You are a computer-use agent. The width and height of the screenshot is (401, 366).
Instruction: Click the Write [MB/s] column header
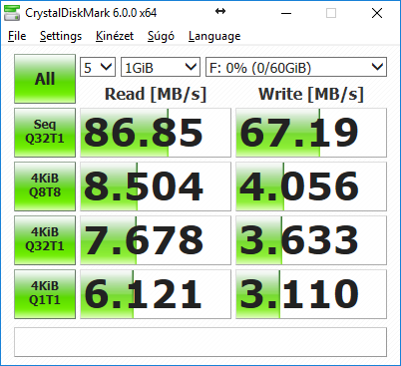(x=311, y=94)
